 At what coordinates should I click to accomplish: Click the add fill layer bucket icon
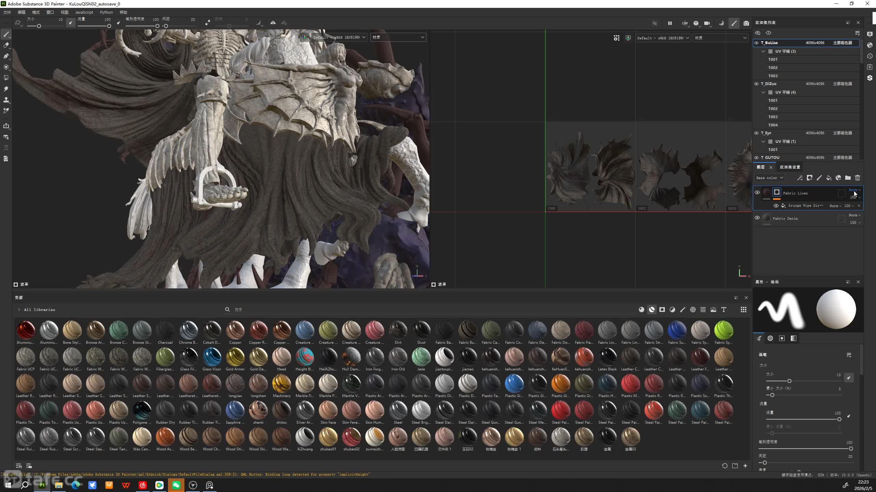tap(828, 178)
